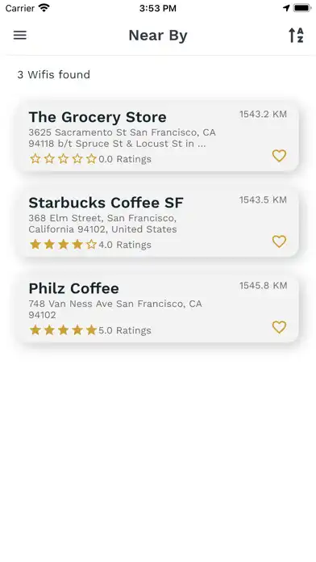Image resolution: width=316 pixels, height=562 pixels.
Task: Click fifth empty star on Starbucks rating
Action: 91,245
